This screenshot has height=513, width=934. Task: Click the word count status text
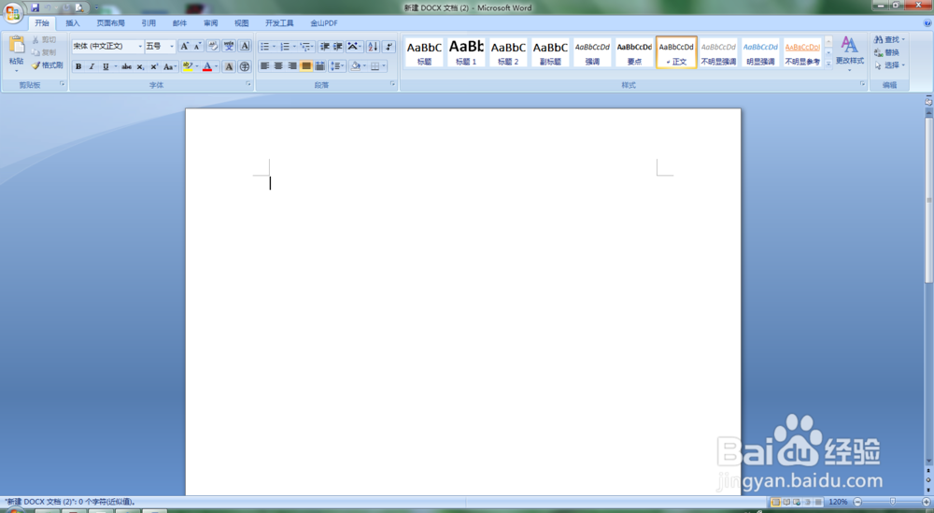point(70,502)
